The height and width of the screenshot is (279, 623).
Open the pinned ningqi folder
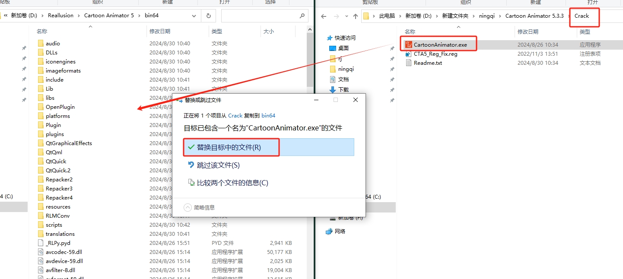click(346, 69)
